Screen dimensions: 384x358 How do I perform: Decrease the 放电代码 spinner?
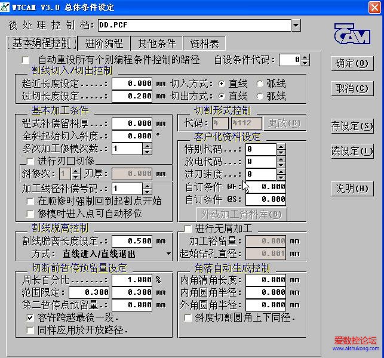(x=281, y=165)
